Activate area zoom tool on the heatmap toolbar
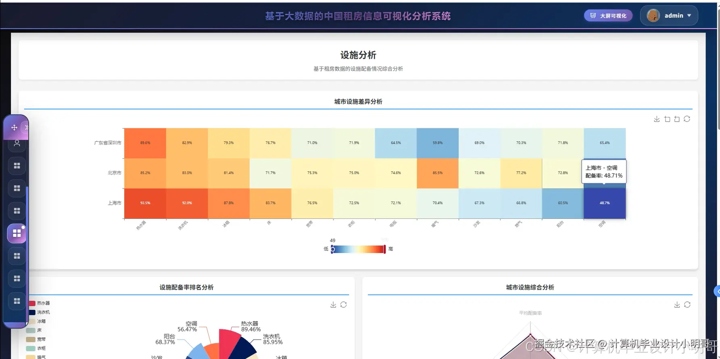720x359 pixels. click(667, 119)
